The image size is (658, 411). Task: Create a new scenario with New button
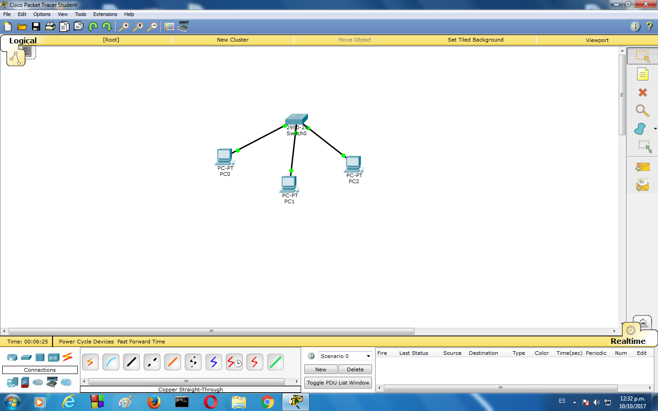(x=320, y=369)
